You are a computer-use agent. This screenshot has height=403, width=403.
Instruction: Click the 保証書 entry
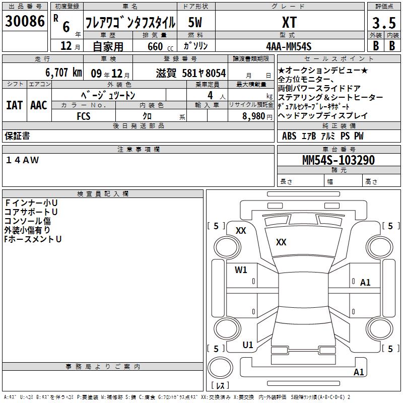point(17,136)
